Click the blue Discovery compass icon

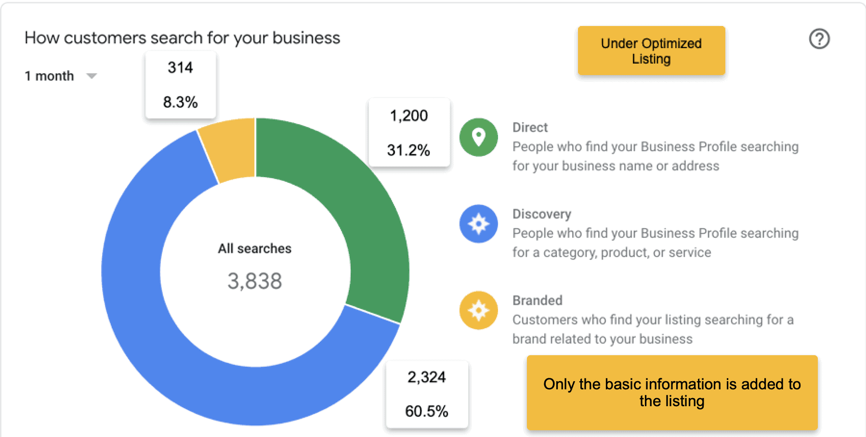point(478,224)
